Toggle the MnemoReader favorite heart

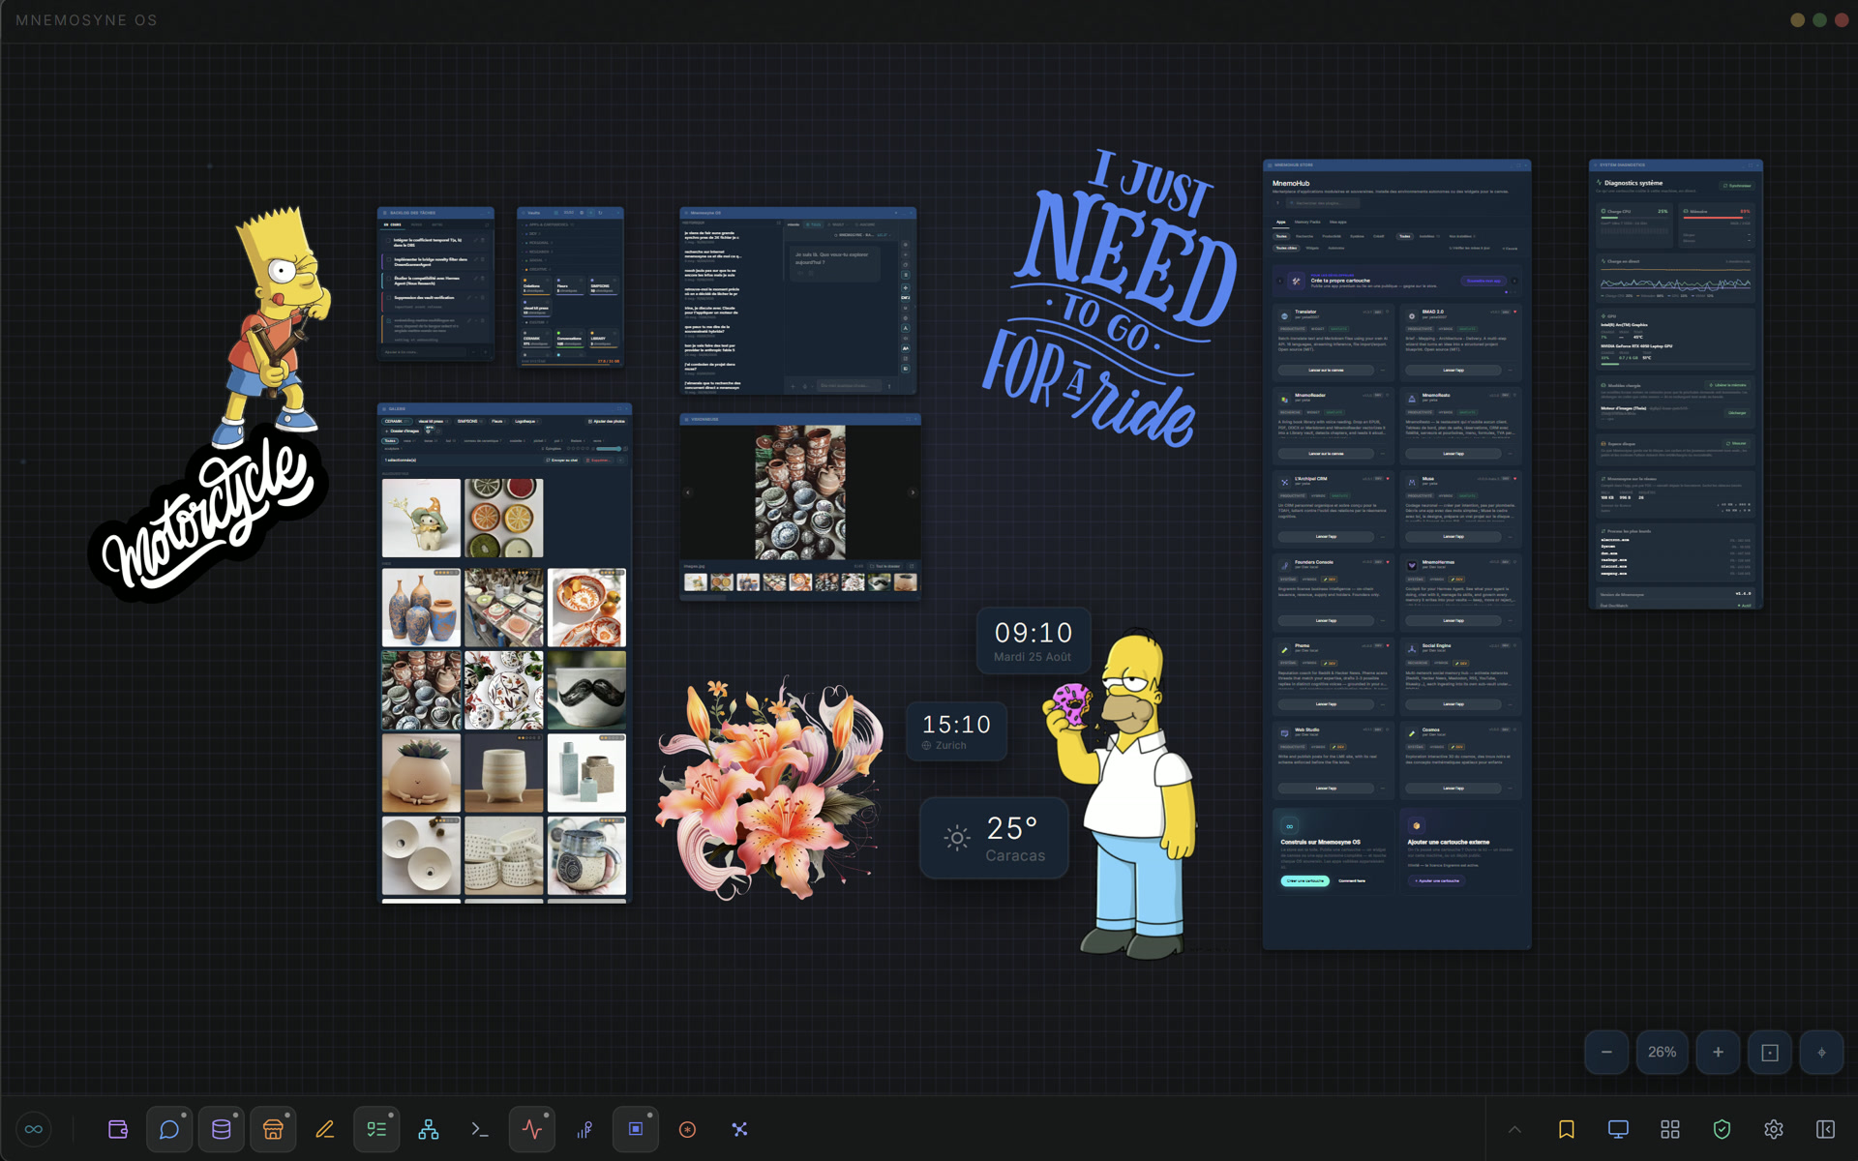coord(1388,395)
